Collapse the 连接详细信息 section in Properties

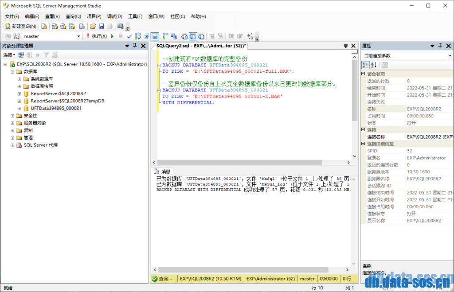[x=363, y=144]
